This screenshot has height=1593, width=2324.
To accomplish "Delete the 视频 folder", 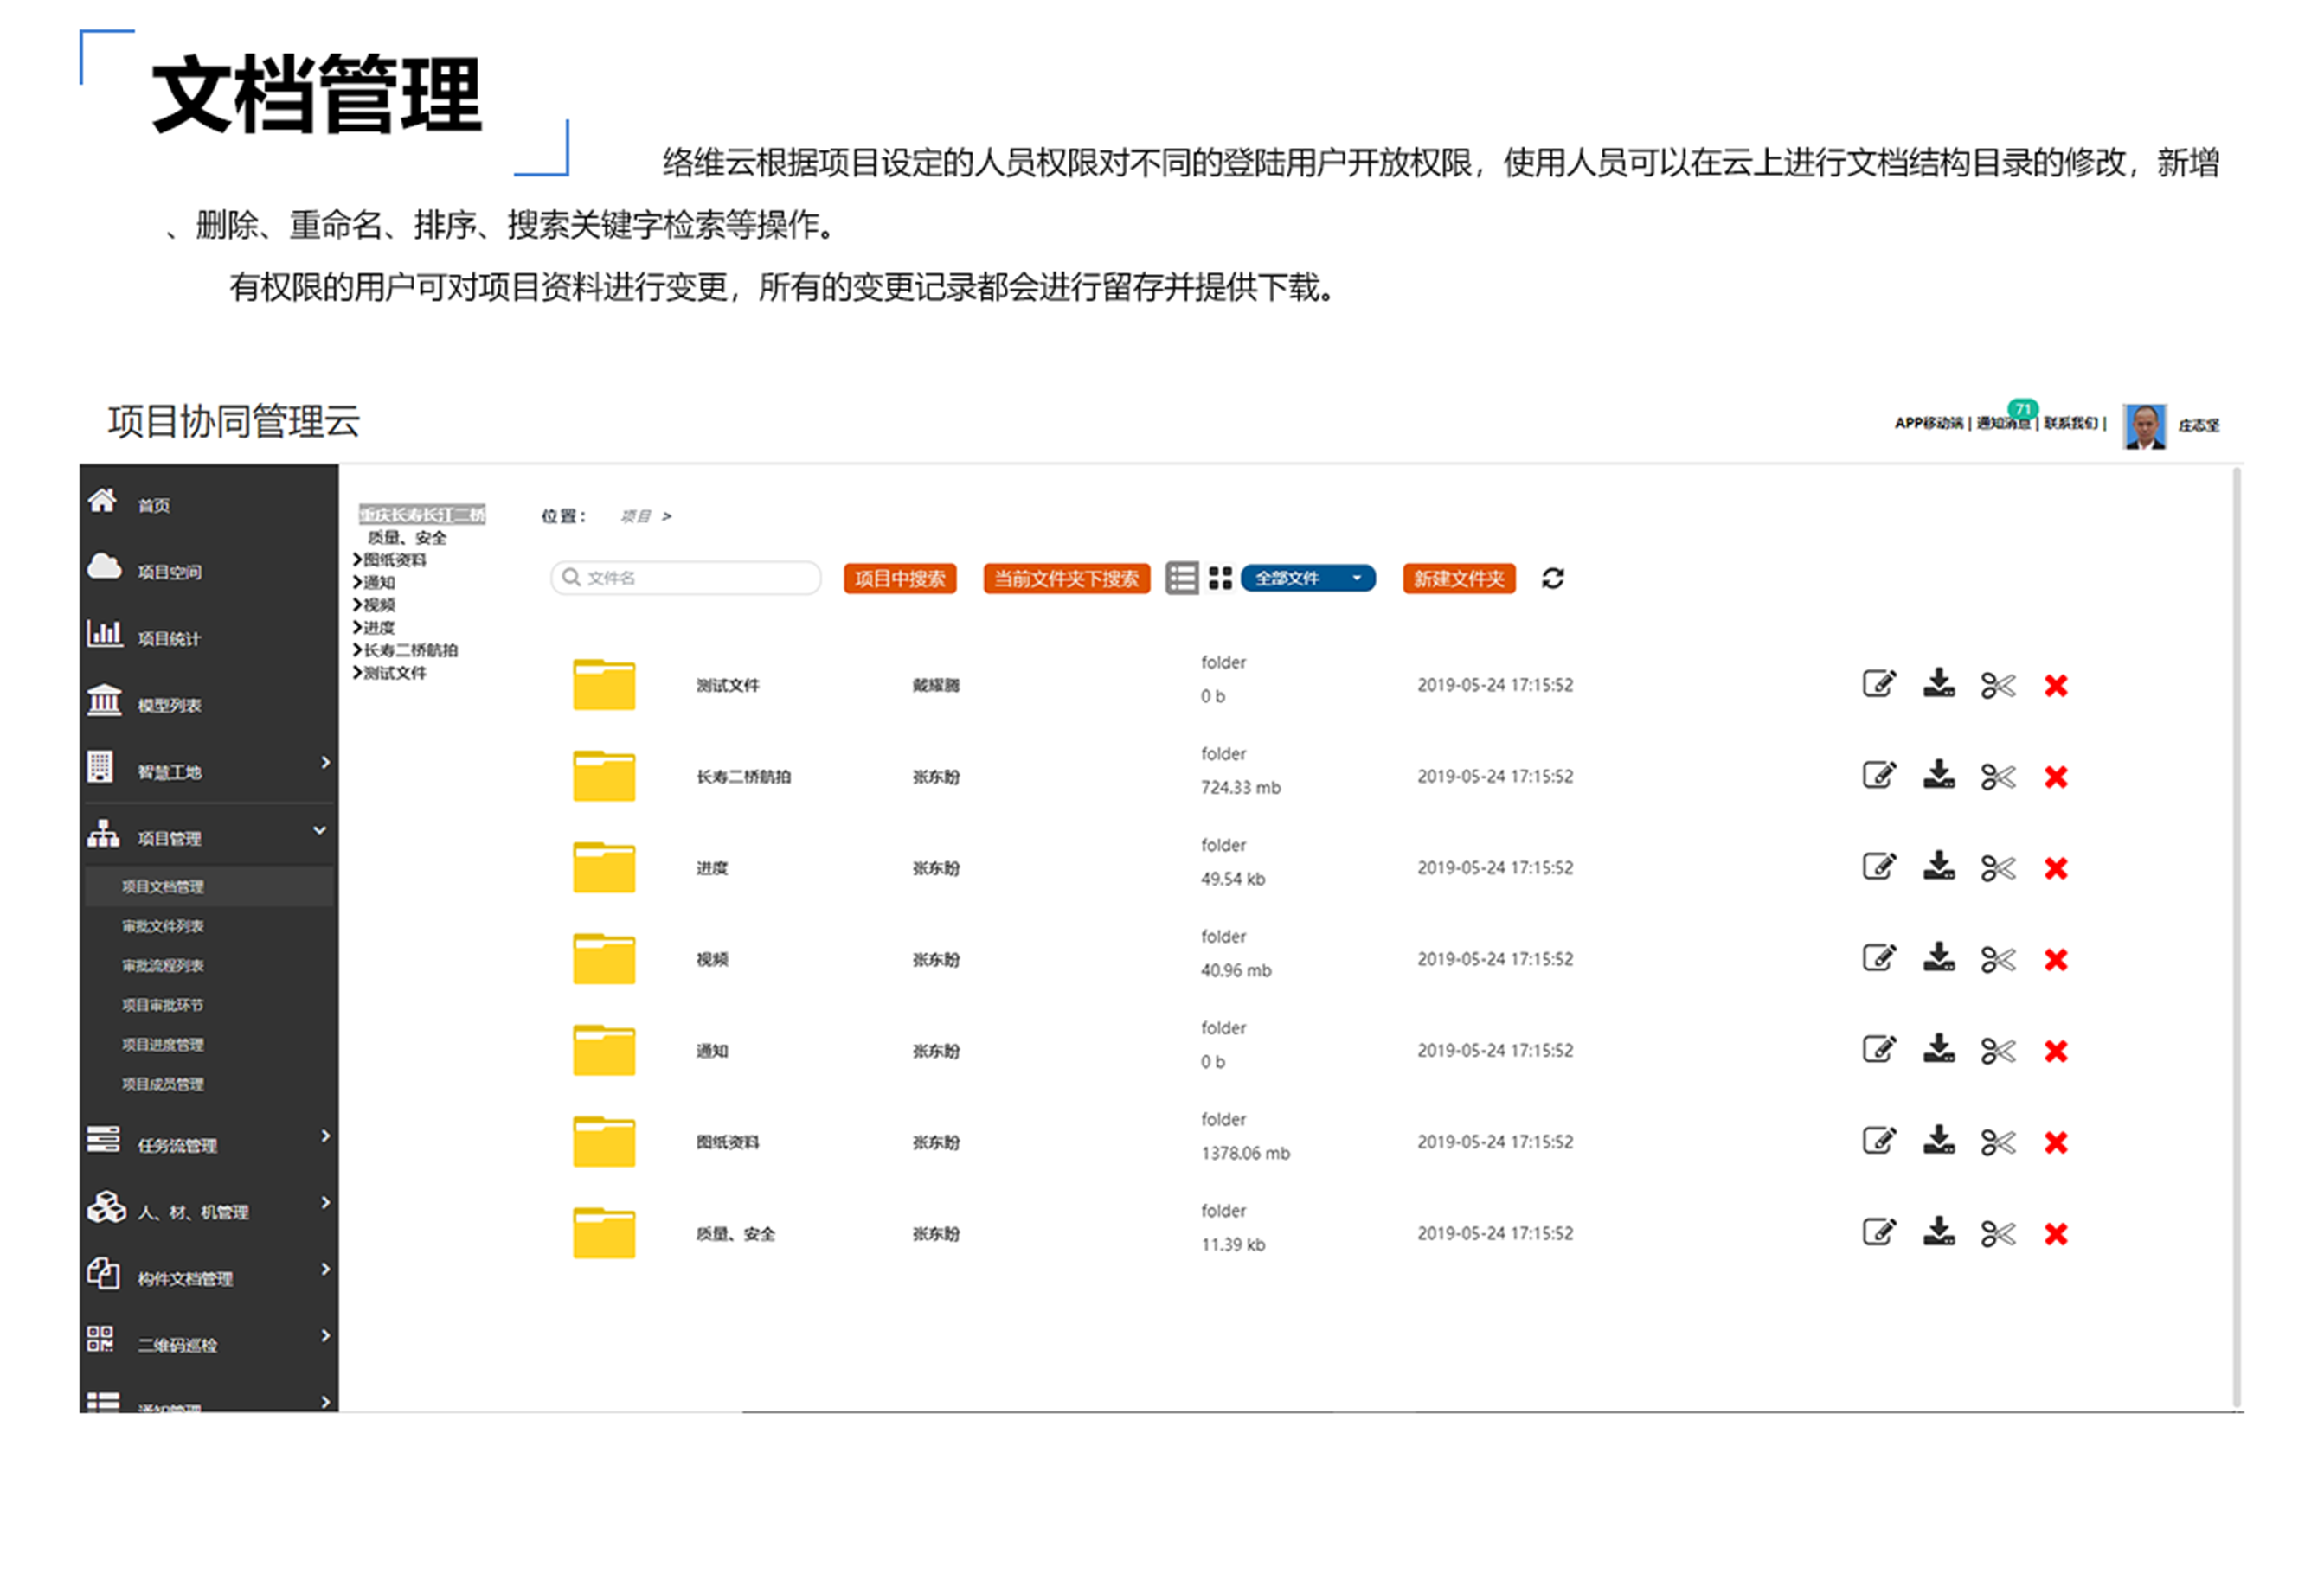I will pos(2056,959).
